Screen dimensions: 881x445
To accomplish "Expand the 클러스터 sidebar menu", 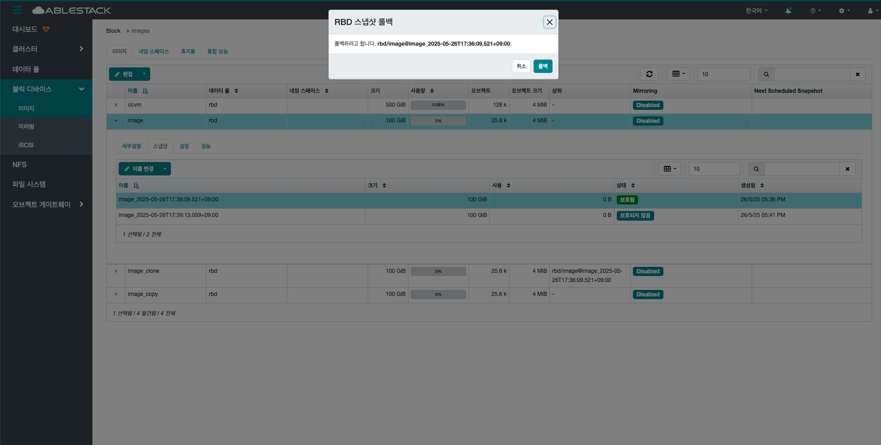I will pyautogui.click(x=46, y=49).
